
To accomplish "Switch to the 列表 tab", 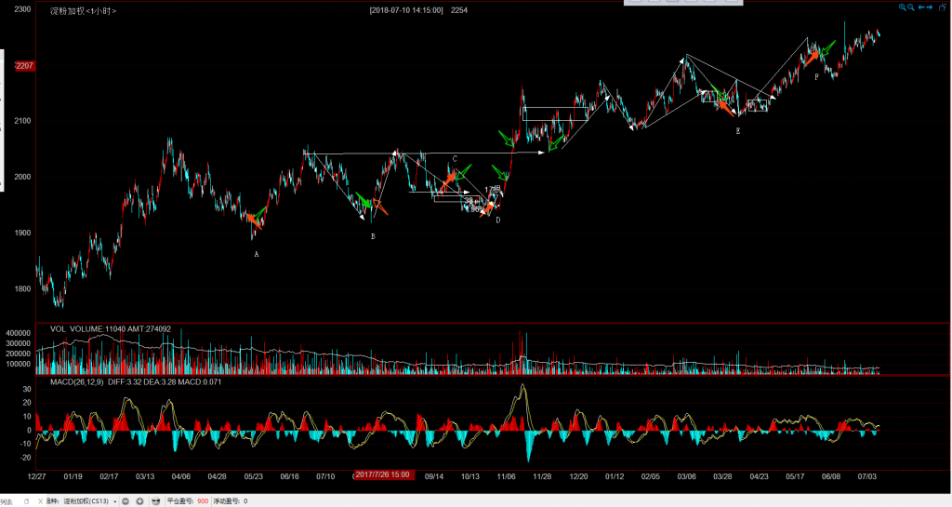I will (7, 500).
